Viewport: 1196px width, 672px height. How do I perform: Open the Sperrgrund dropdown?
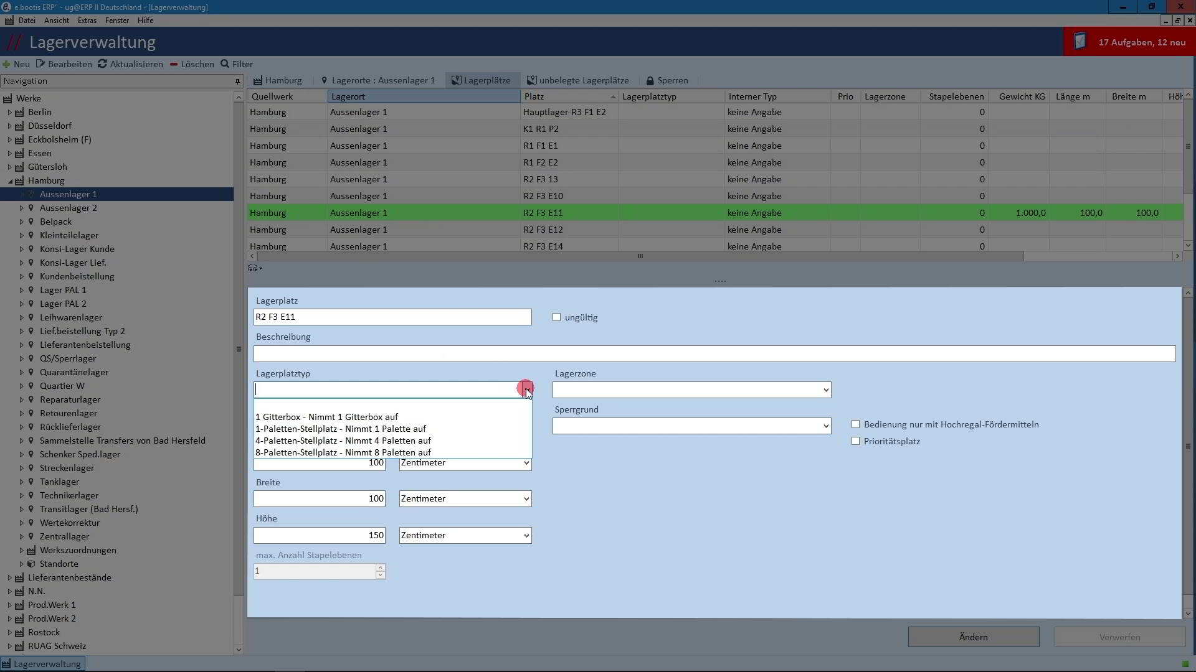(x=826, y=426)
